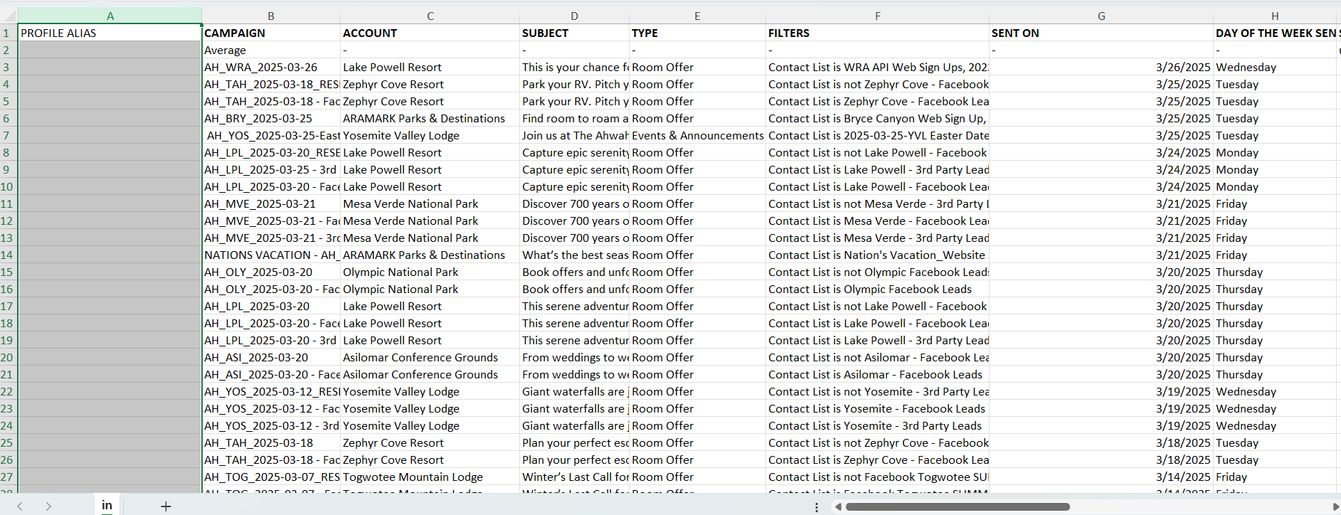Open the 'in' sheet tab
1341x515 pixels.
107,505
